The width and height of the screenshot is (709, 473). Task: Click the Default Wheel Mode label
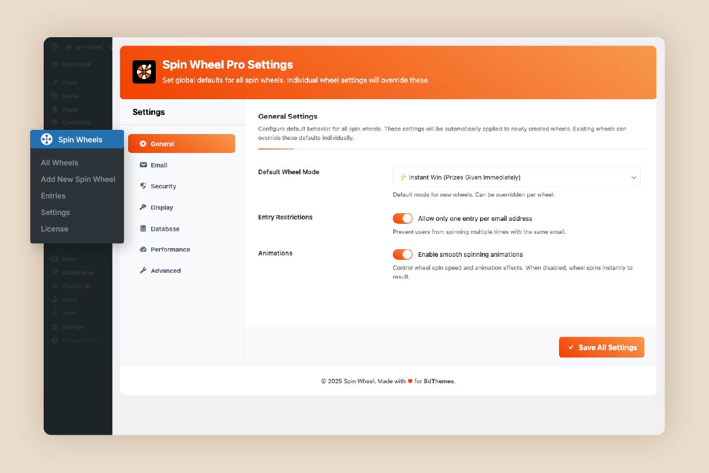pyautogui.click(x=289, y=172)
